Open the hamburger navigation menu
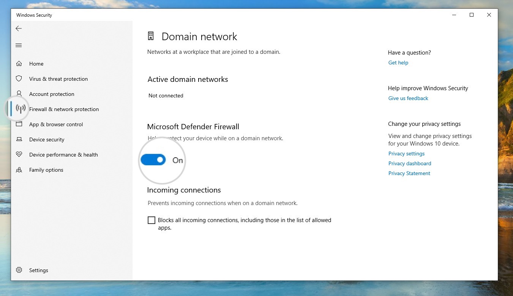Viewport: 513px width, 296px height. point(19,45)
